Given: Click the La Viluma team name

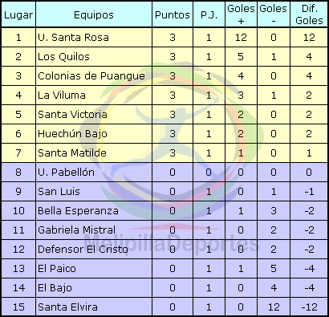Looking at the screenshot, I should [x=62, y=96].
